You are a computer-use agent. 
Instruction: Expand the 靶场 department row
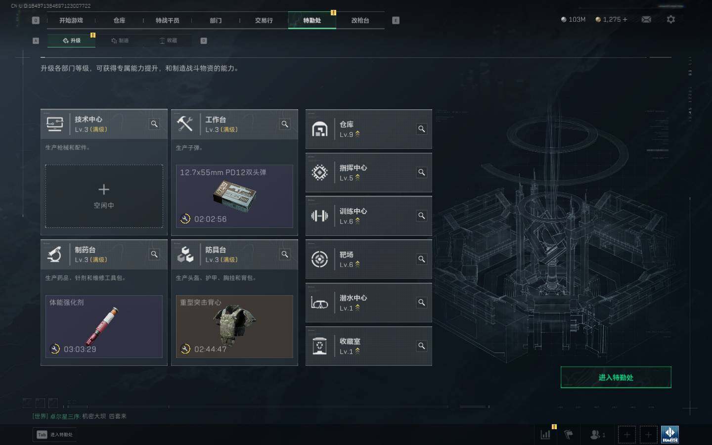pyautogui.click(x=369, y=259)
